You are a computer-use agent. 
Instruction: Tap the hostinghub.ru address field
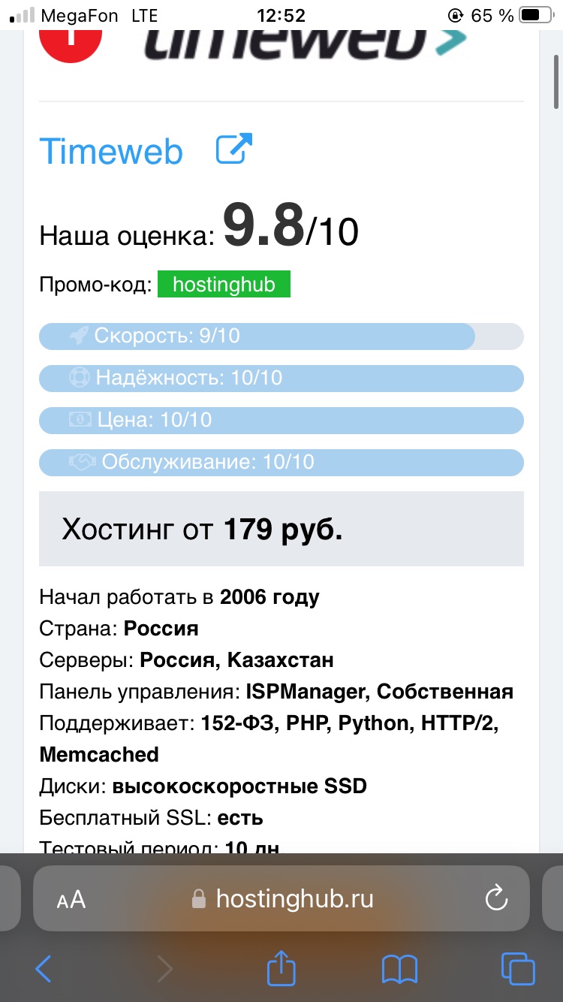point(281,898)
